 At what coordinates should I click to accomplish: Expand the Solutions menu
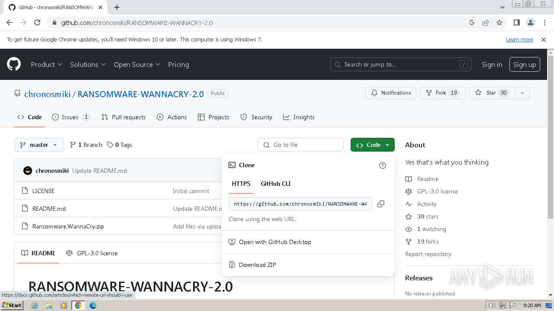coord(88,64)
